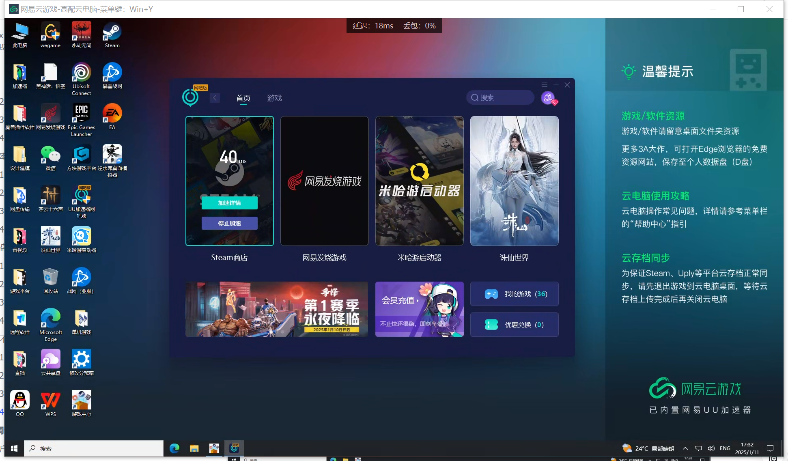Switch to 首页 tab
This screenshot has height=461, width=788.
pos(243,98)
